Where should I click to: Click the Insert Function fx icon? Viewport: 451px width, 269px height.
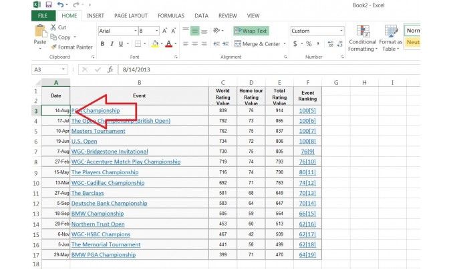[110, 69]
